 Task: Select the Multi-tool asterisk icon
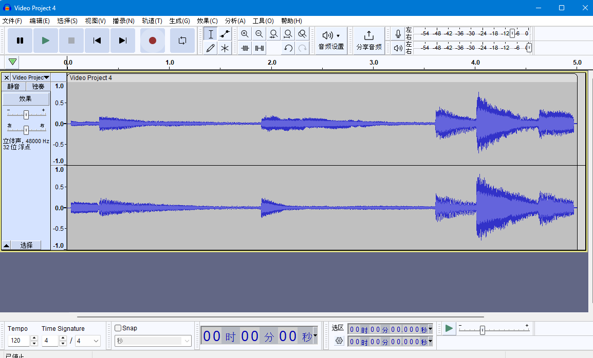point(225,48)
